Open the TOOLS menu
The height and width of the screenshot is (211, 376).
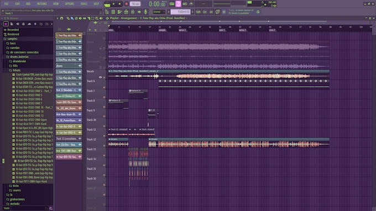point(83,4)
